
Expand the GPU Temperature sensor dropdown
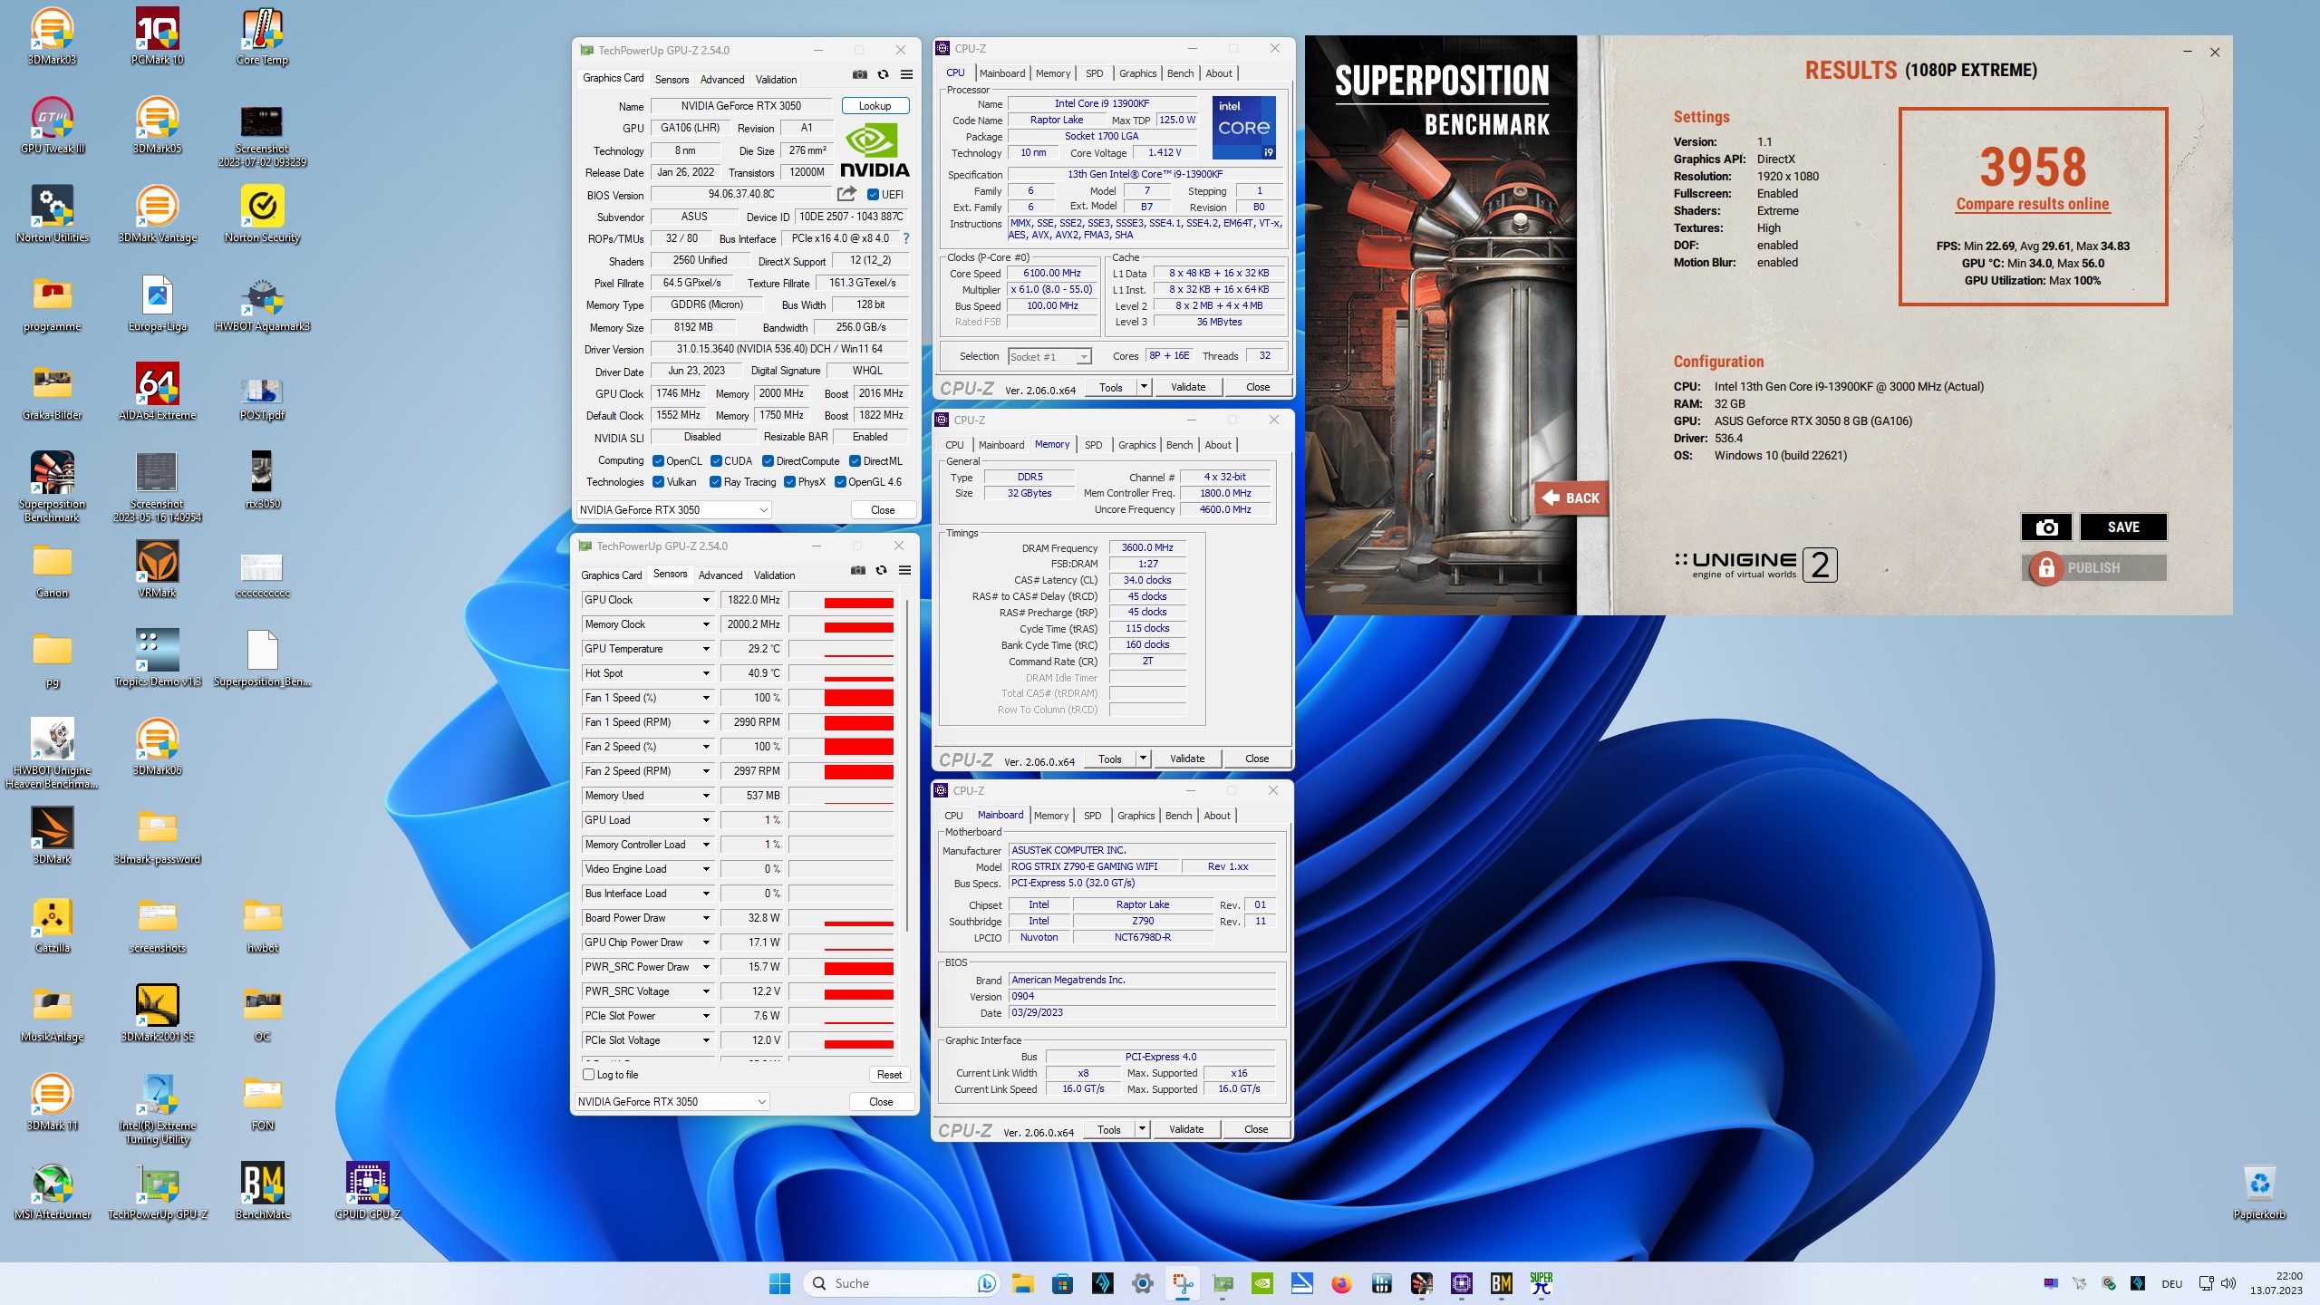(x=706, y=649)
